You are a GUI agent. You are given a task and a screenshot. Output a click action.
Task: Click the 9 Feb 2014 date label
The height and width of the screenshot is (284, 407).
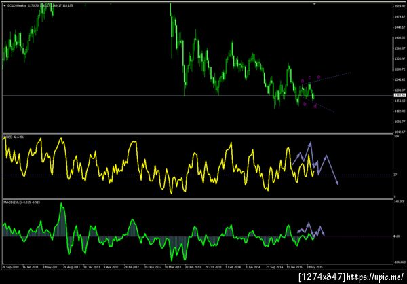click(233, 267)
